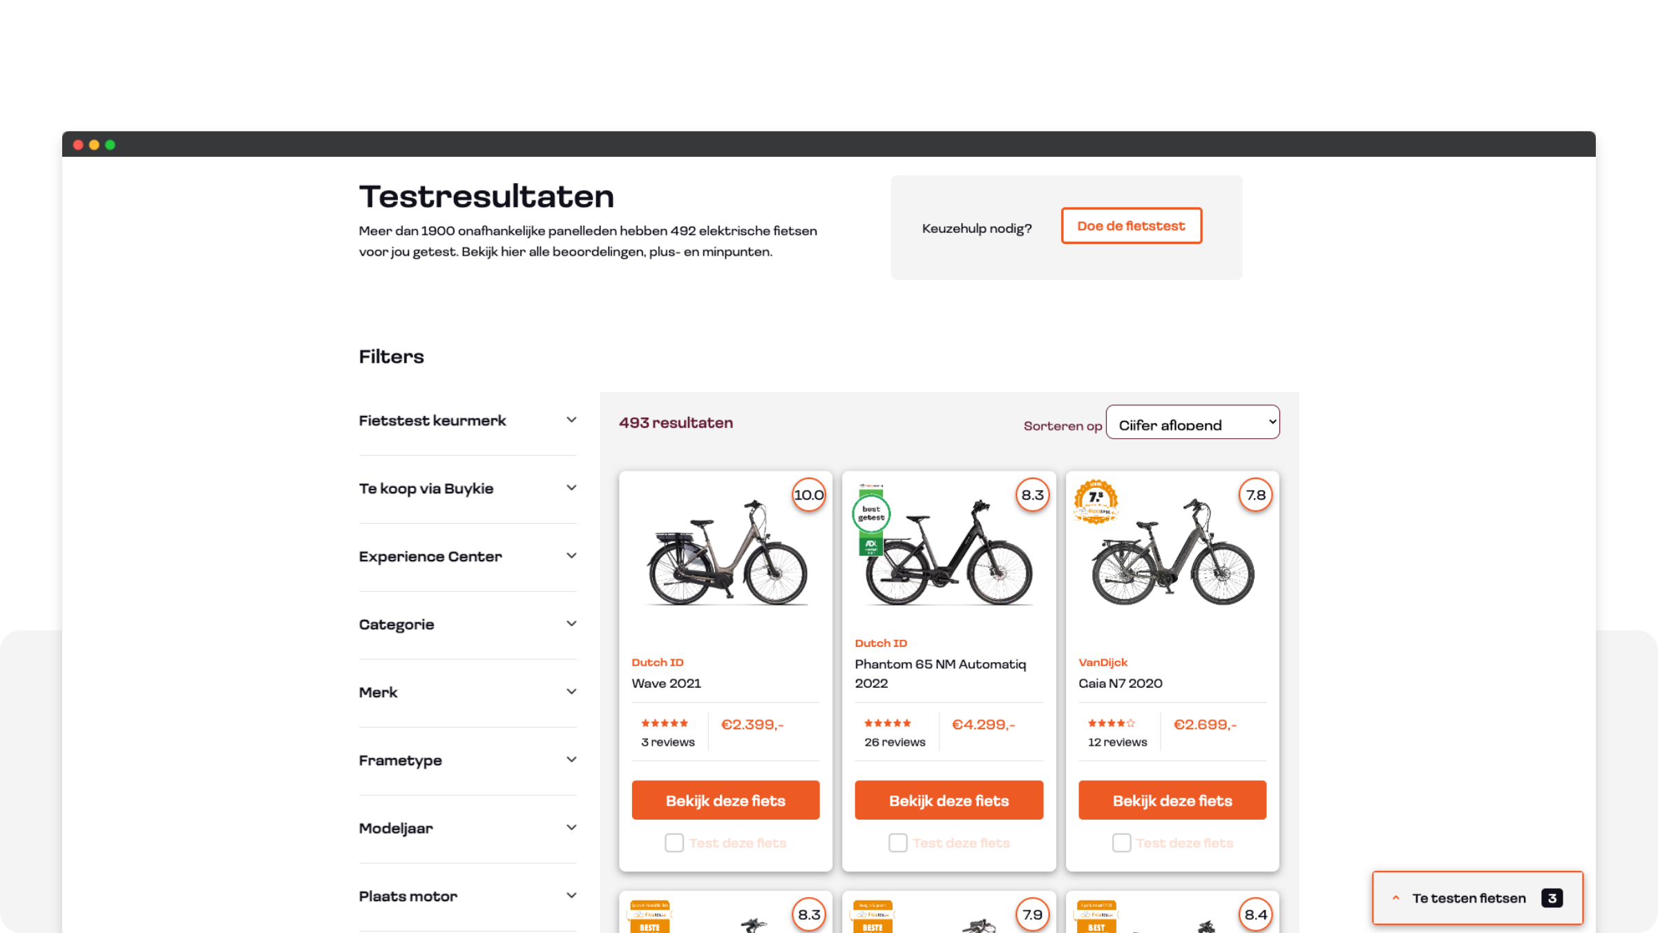This screenshot has height=933, width=1658.
Task: Click the Modeljaar filter section
Action: point(467,828)
